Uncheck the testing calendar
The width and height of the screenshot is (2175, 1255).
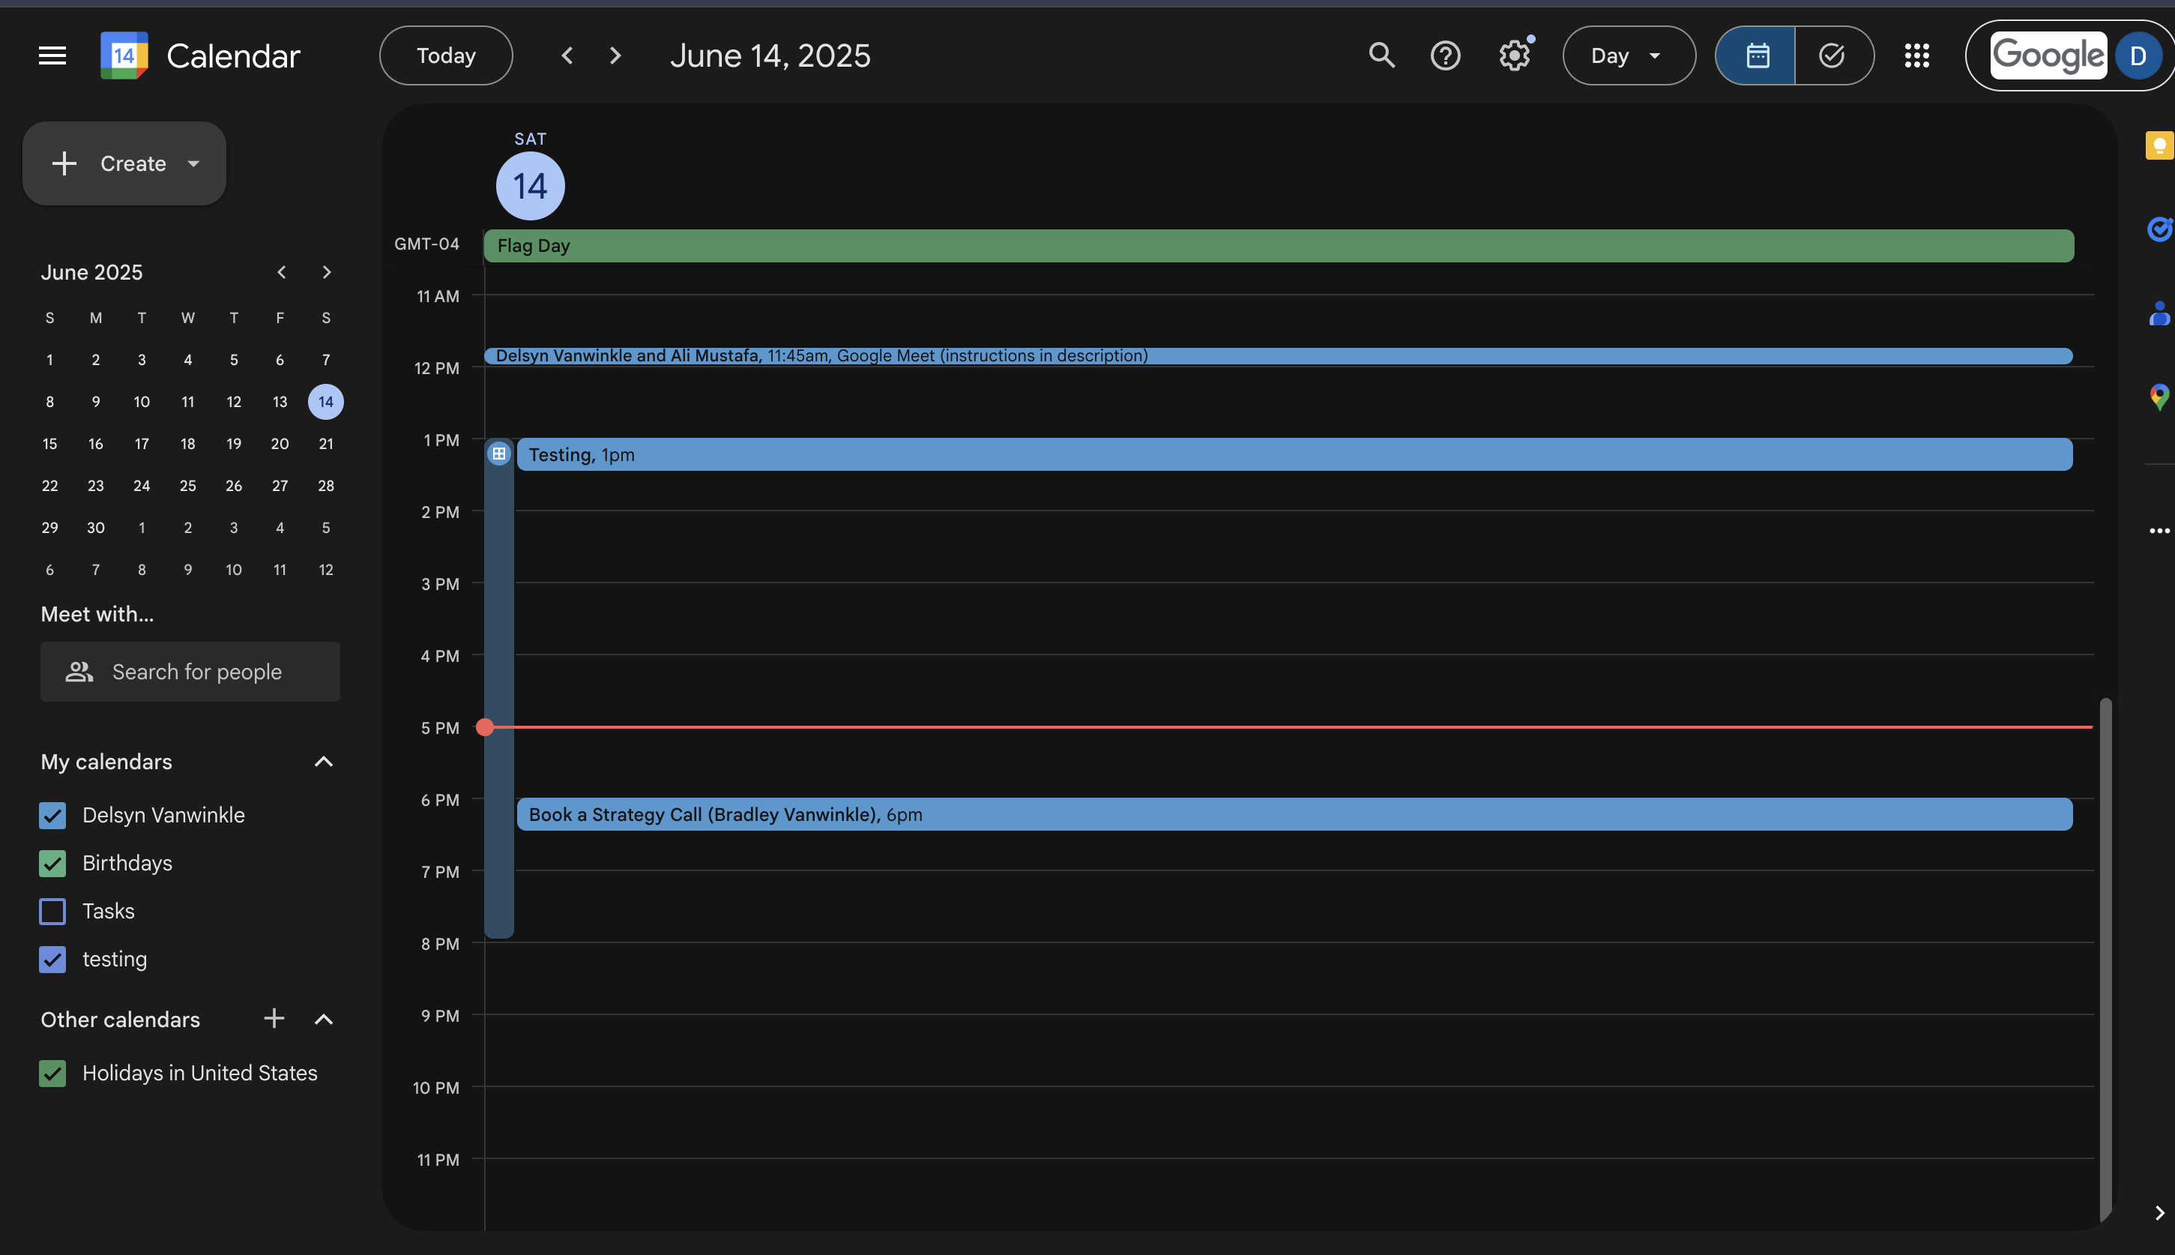click(52, 960)
